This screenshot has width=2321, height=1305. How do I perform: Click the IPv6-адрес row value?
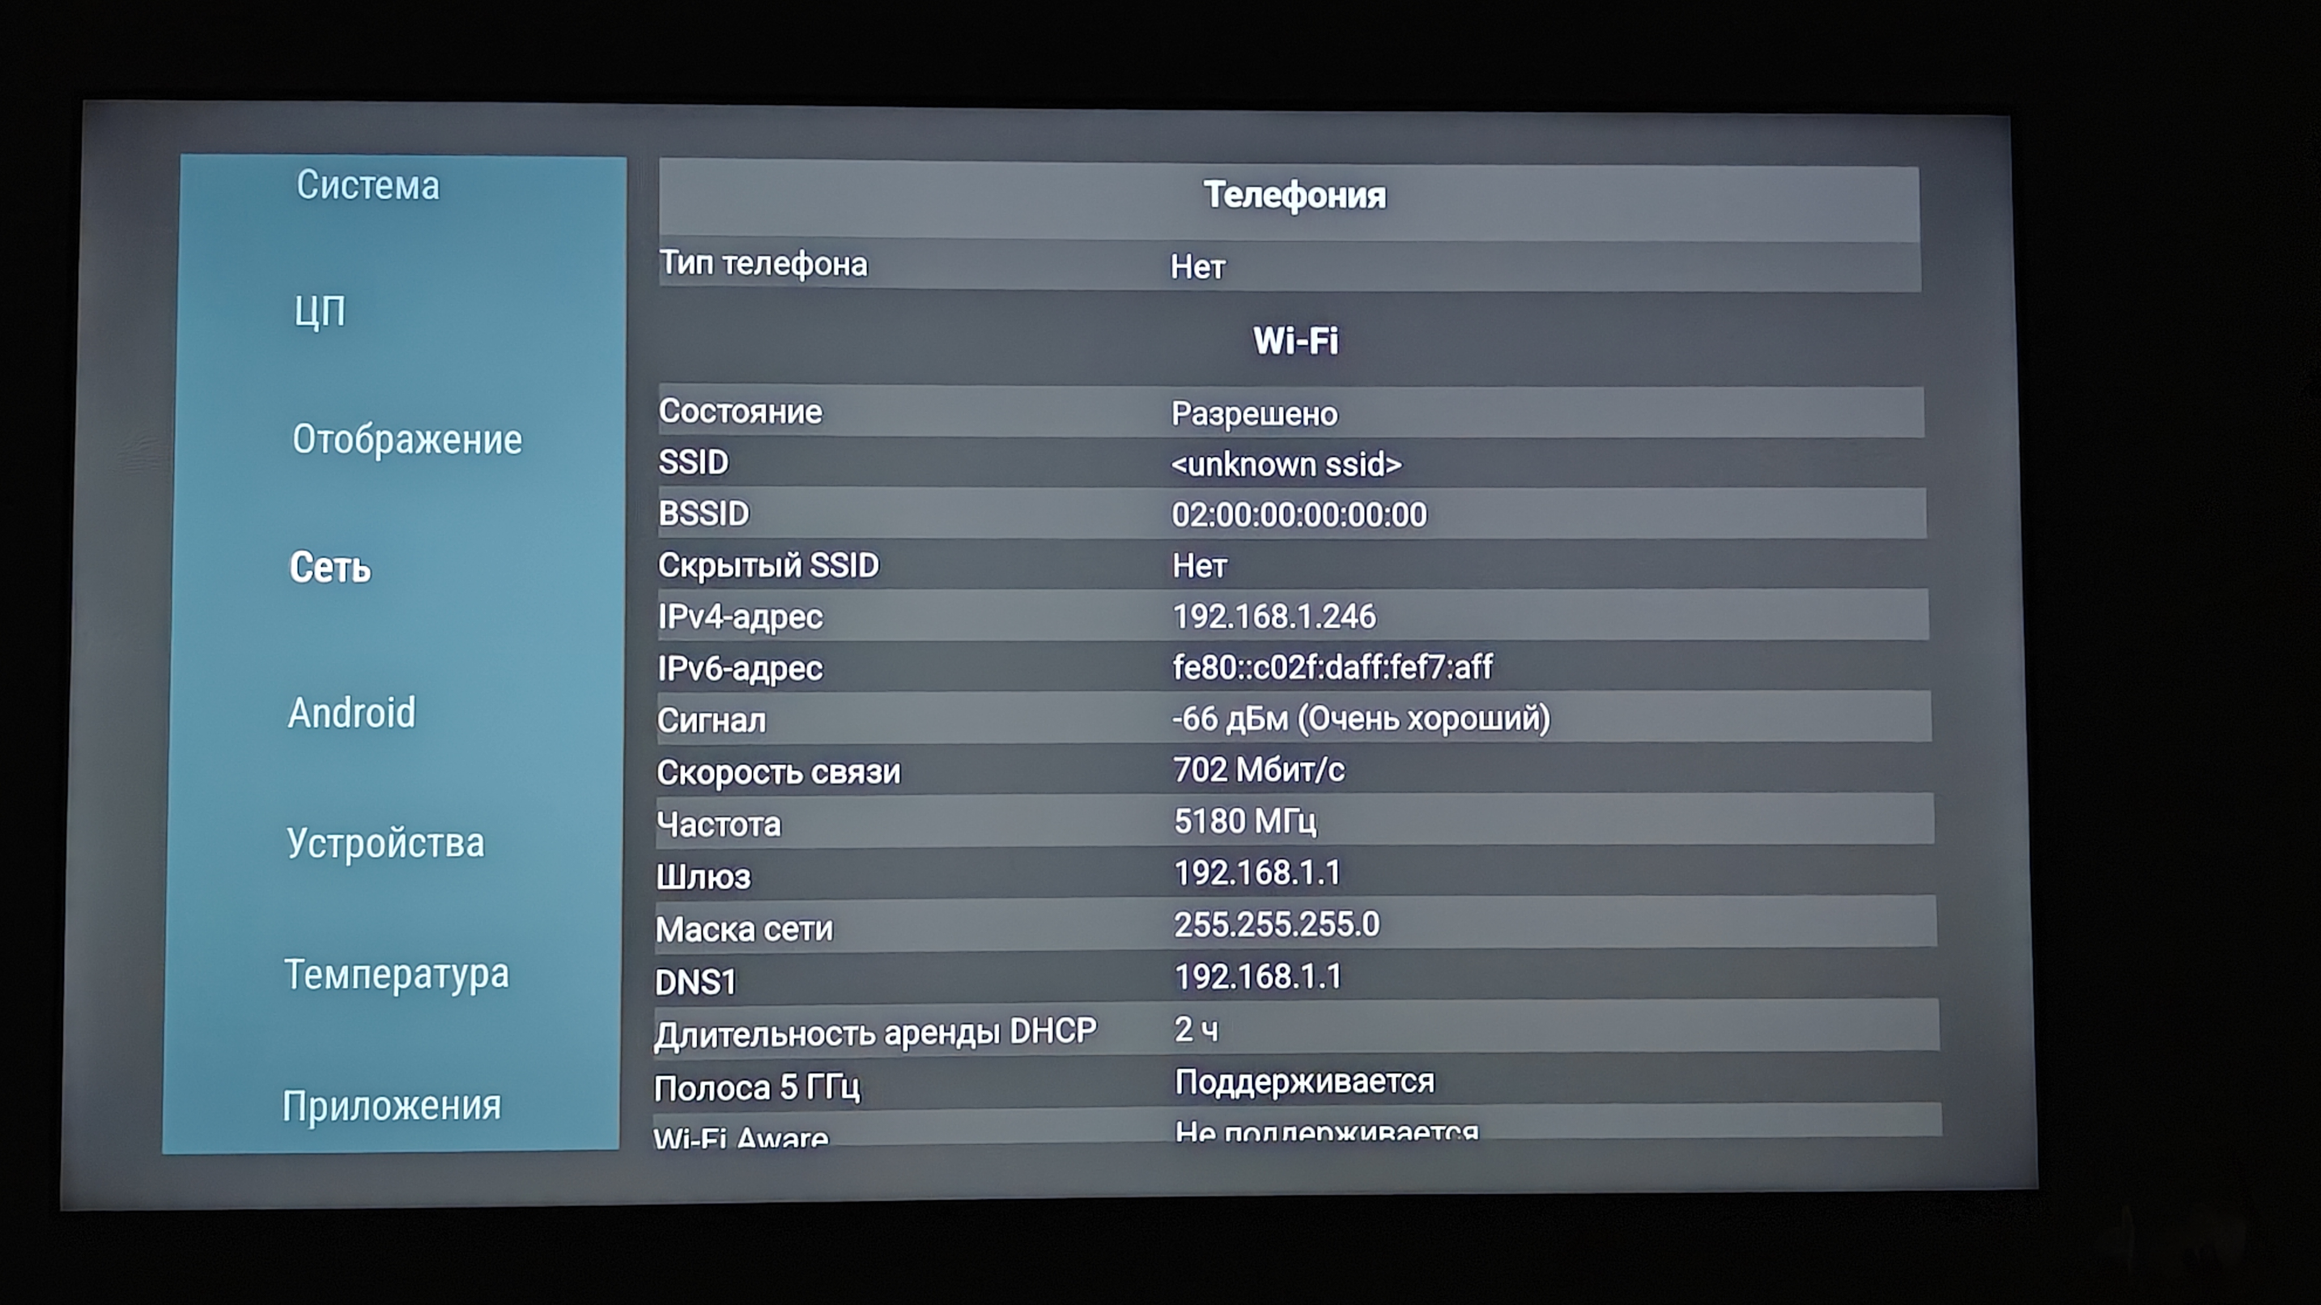(1332, 667)
